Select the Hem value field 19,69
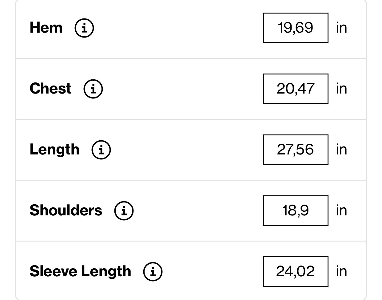Viewport: 382px width, 300px height. (x=296, y=28)
